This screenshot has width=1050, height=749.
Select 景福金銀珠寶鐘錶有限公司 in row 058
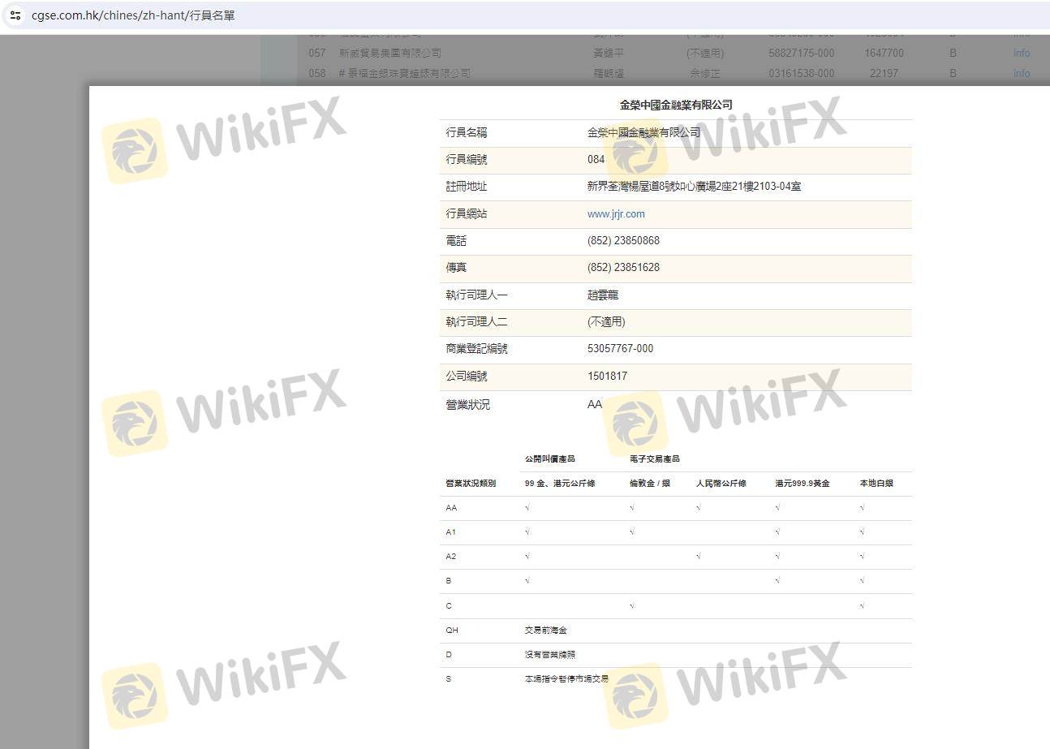[x=409, y=73]
